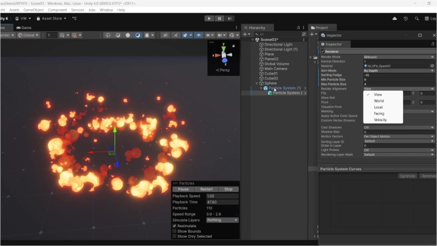Click the Pause button in Particles overlay

183,189
